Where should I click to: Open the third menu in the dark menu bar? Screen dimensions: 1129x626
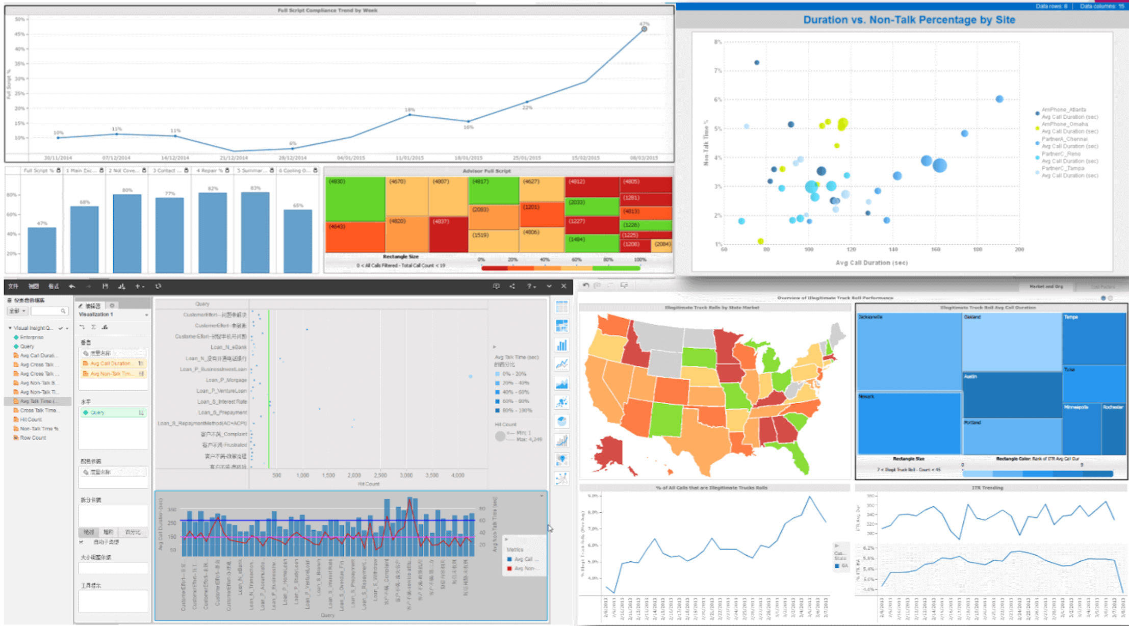(x=53, y=286)
